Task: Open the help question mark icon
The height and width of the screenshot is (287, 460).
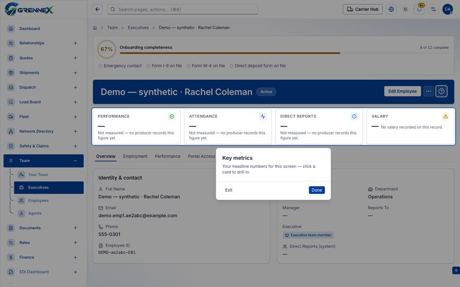Action: coord(441,91)
